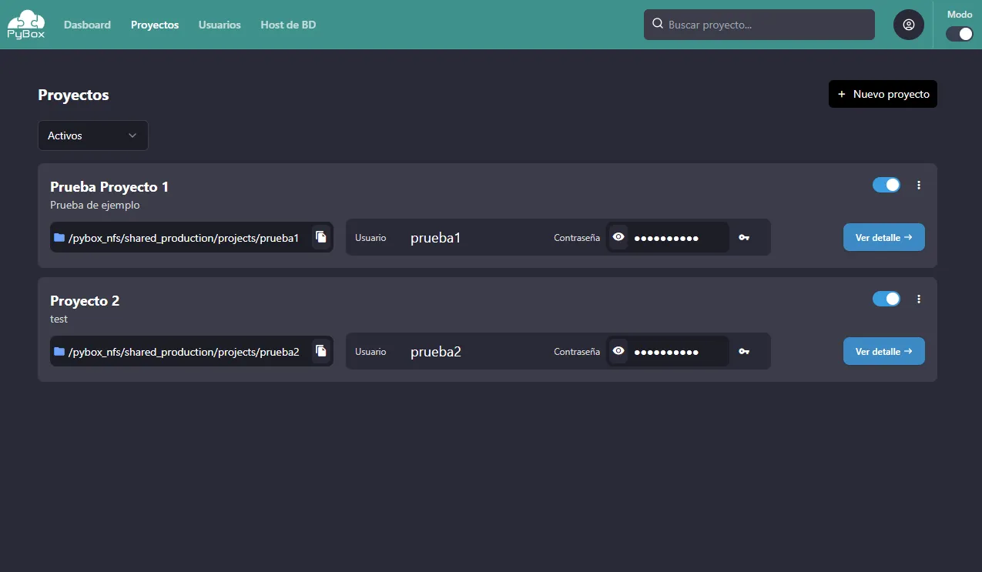The image size is (982, 572).
Task: Click the username value prueba1
Action: pyautogui.click(x=435, y=238)
